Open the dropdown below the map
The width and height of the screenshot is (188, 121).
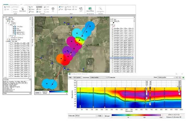tap(38, 93)
